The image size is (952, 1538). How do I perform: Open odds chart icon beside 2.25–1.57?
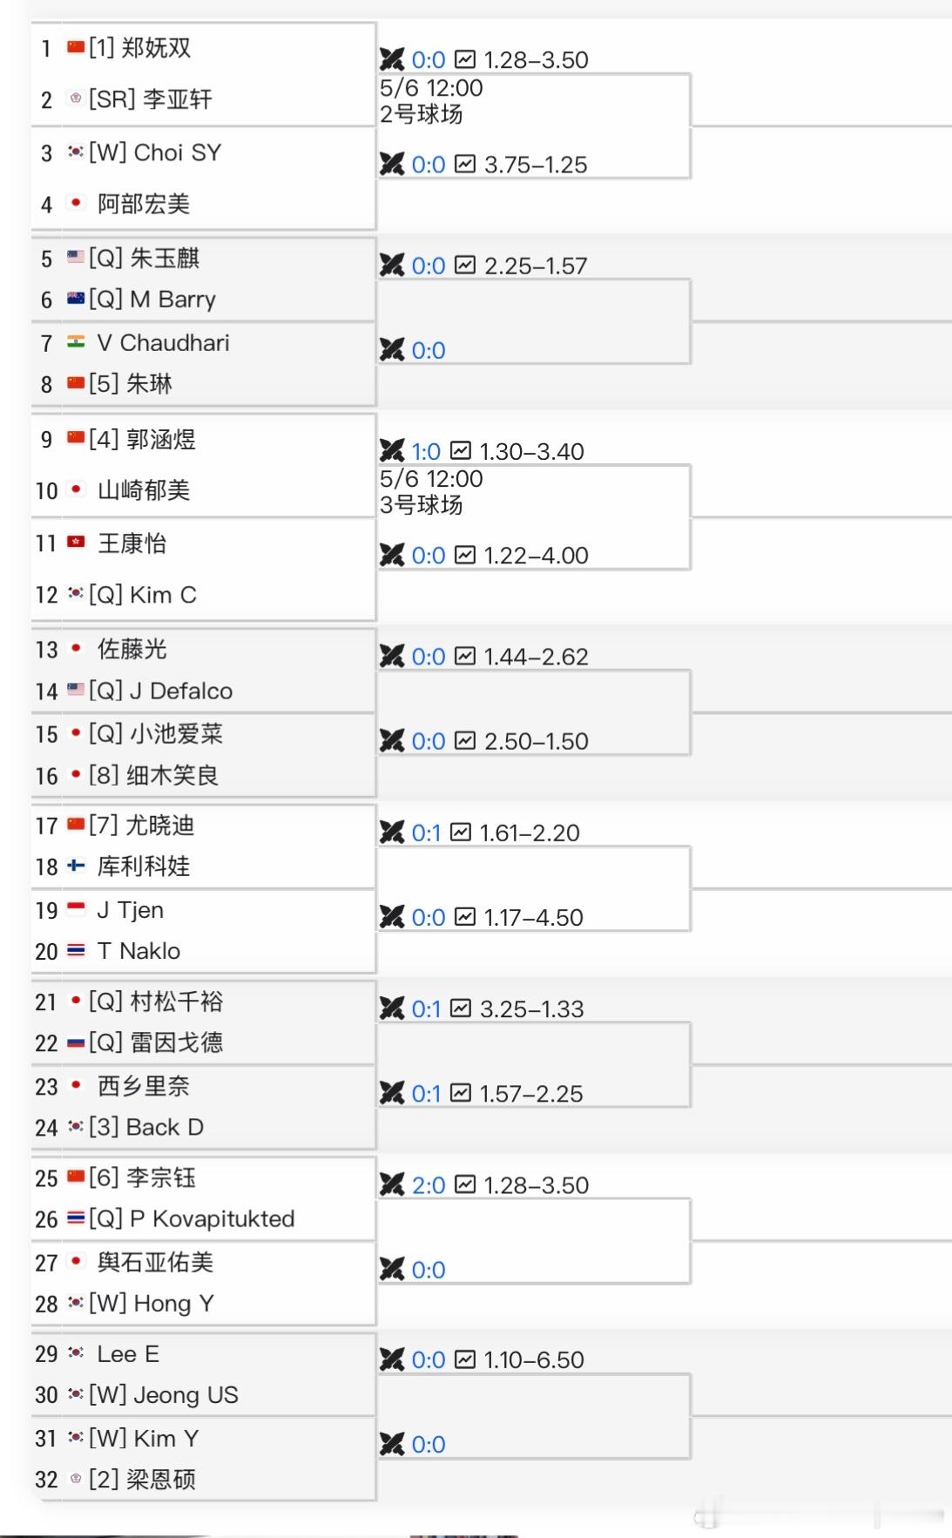(465, 265)
